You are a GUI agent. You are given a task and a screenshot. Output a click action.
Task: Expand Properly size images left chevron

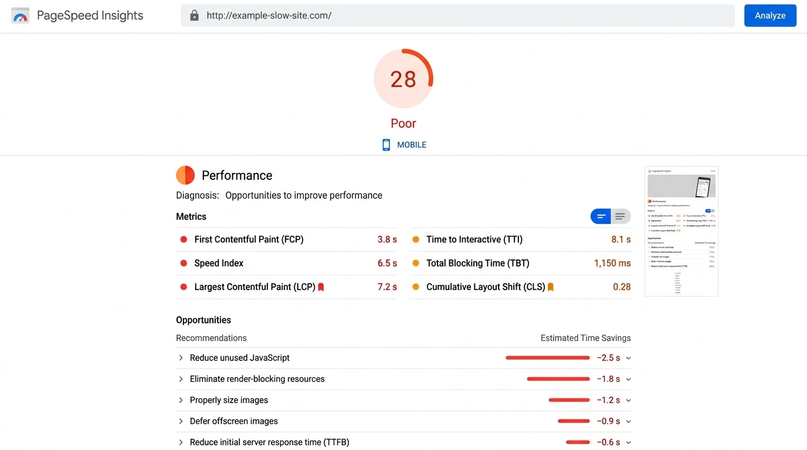[181, 400]
